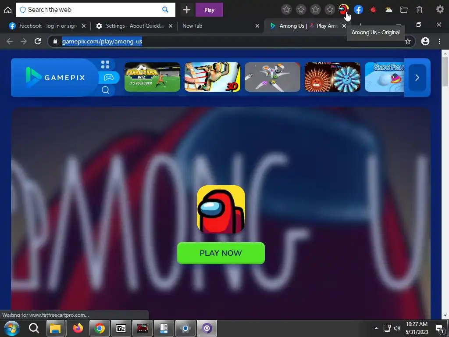Open the three-dot browser menu
The width and height of the screenshot is (449, 337).
coord(439,41)
